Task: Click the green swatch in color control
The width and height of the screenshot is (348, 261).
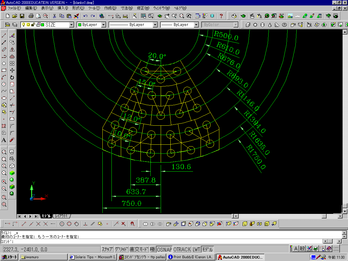Action: [80, 25]
